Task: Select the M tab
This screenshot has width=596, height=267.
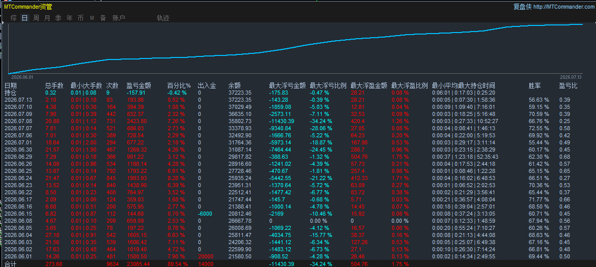Action: click(x=92, y=18)
